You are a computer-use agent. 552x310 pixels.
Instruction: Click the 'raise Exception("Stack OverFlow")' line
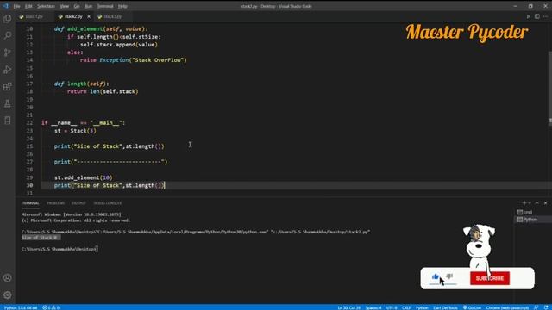[x=134, y=60]
